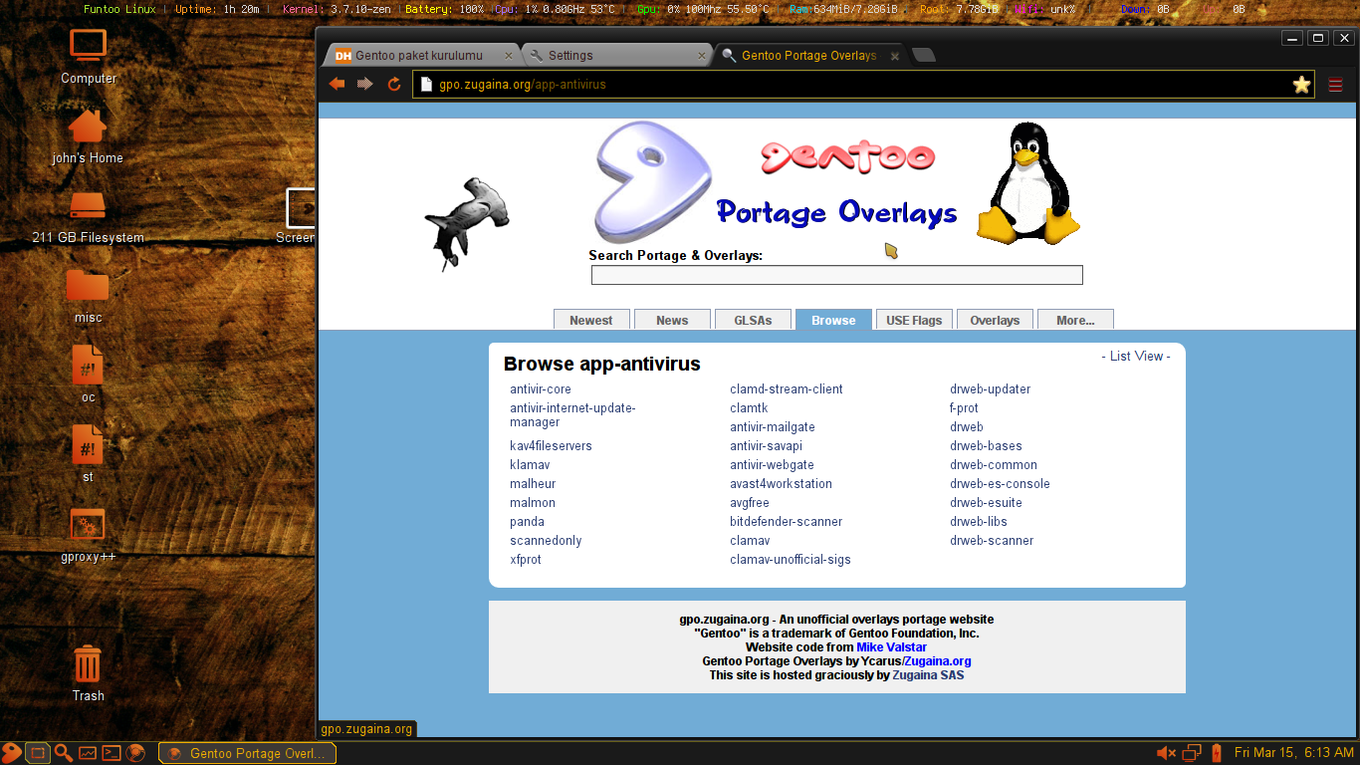Open the search magnifier in the taskbar

[x=63, y=753]
